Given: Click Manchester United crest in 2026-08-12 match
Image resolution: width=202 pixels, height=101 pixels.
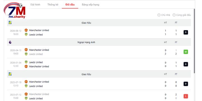Looking at the screenshot, I should (x=26, y=30).
